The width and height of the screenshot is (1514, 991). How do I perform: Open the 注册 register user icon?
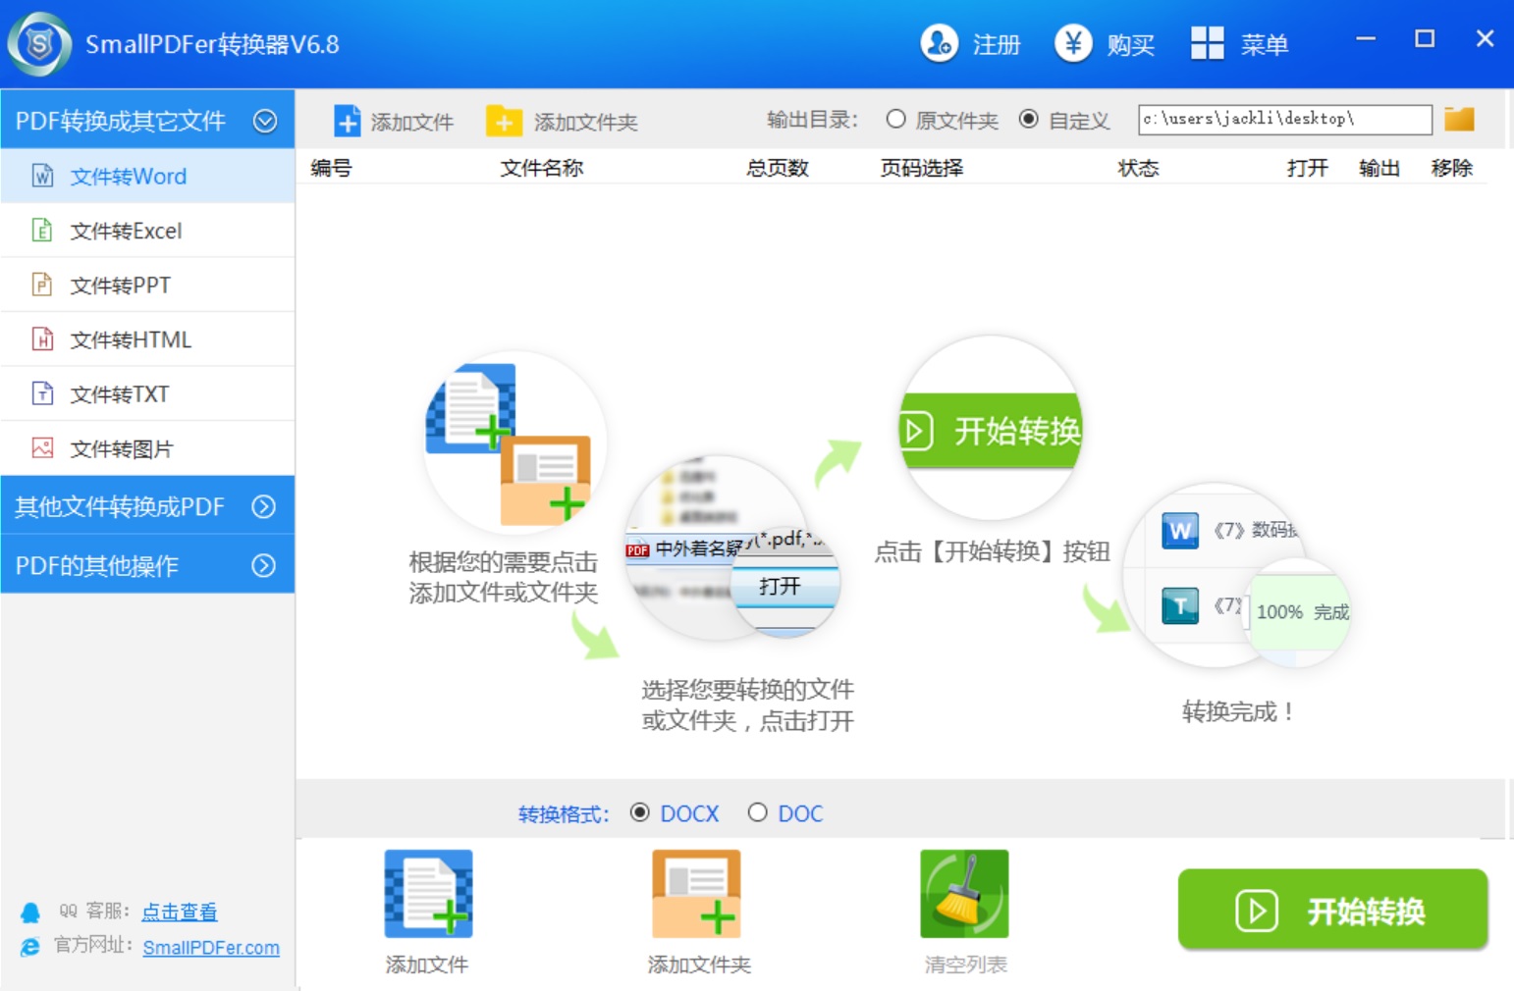939,43
